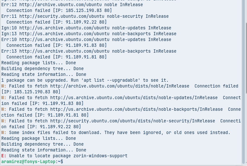Image resolution: width=247 pixels, height=166 pixels.
Task: Click the 'Err:13' label in the output
Action: [x=9, y=51]
